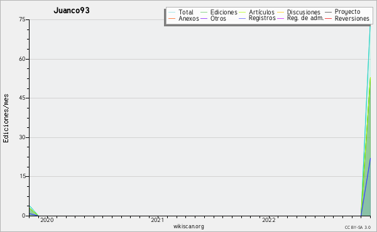The width and height of the screenshot is (377, 232).
Task: Click the 15 y-axis value
Action: (22, 176)
